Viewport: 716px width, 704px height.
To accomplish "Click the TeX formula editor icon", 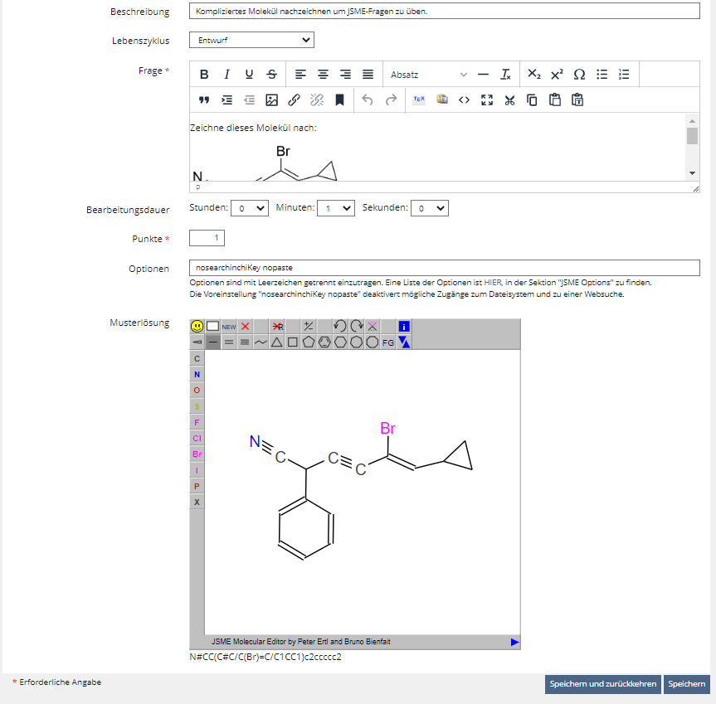I will pyautogui.click(x=419, y=100).
